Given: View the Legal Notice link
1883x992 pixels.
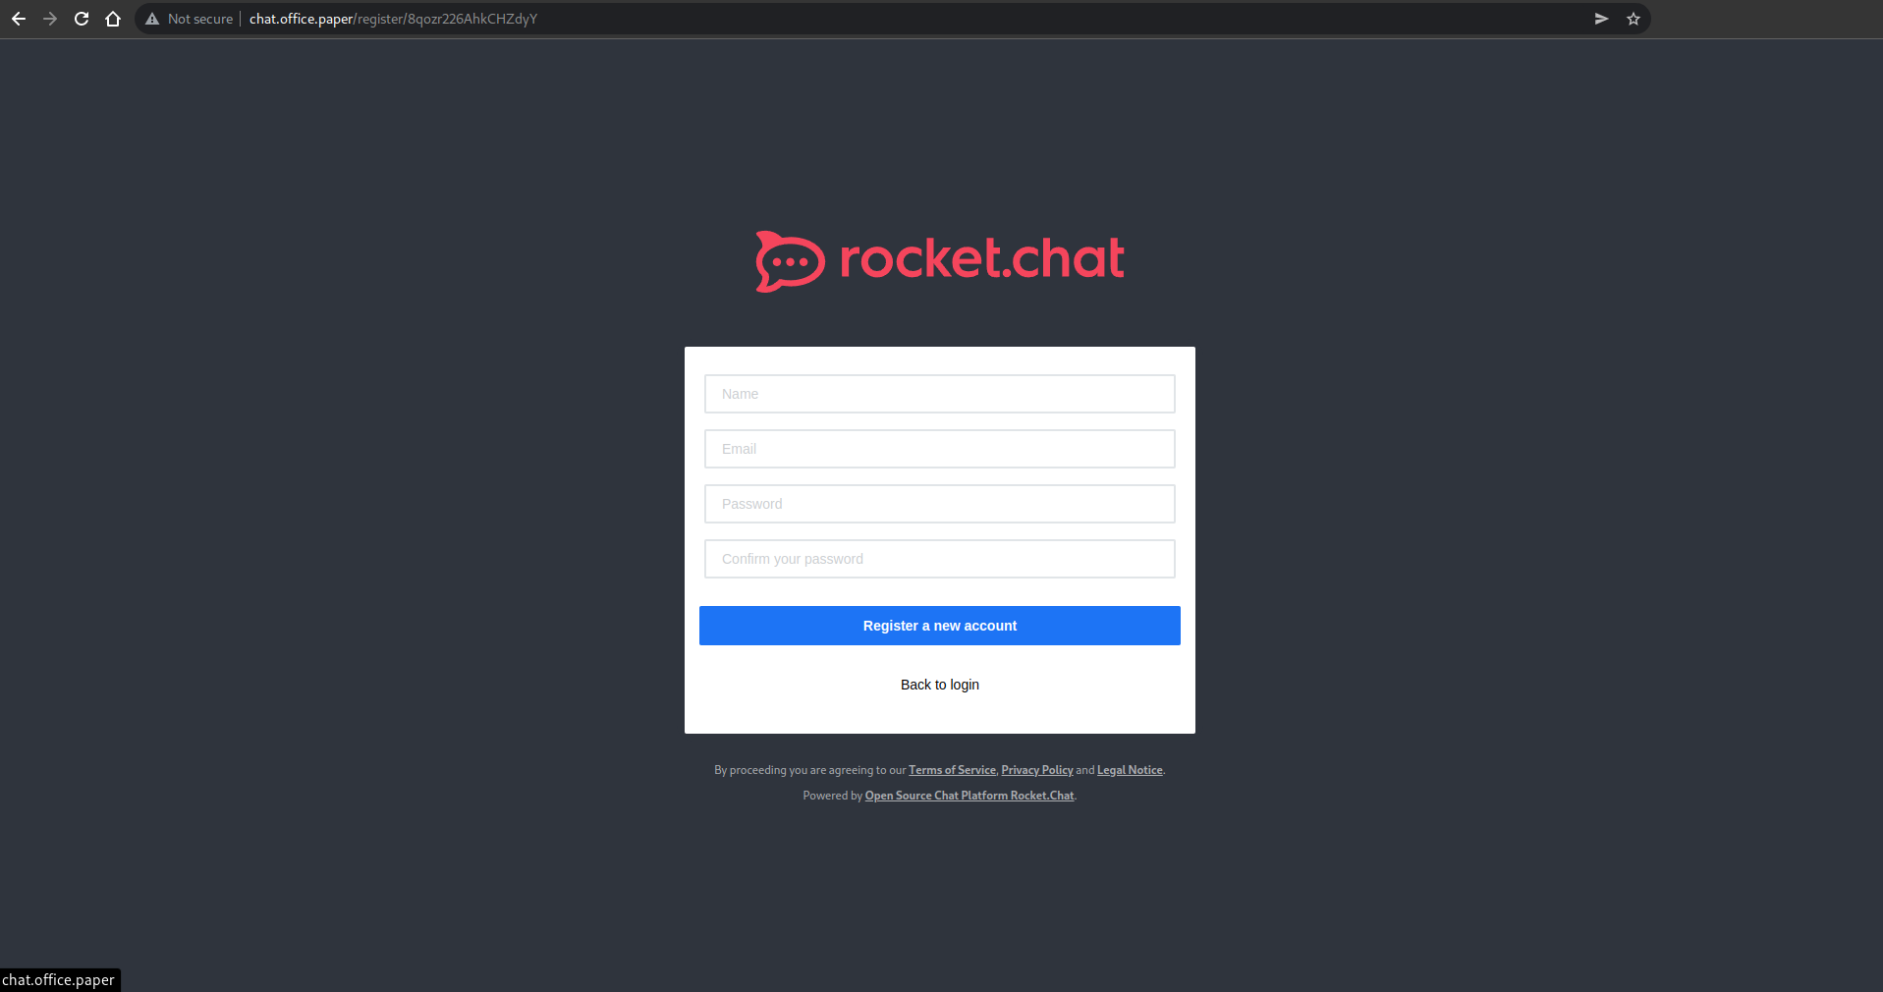Looking at the screenshot, I should click(1130, 770).
